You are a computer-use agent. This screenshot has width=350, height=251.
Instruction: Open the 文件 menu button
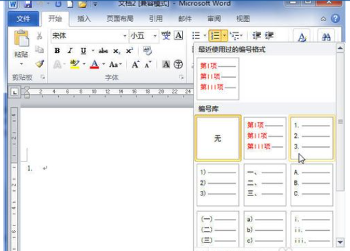click(24, 19)
